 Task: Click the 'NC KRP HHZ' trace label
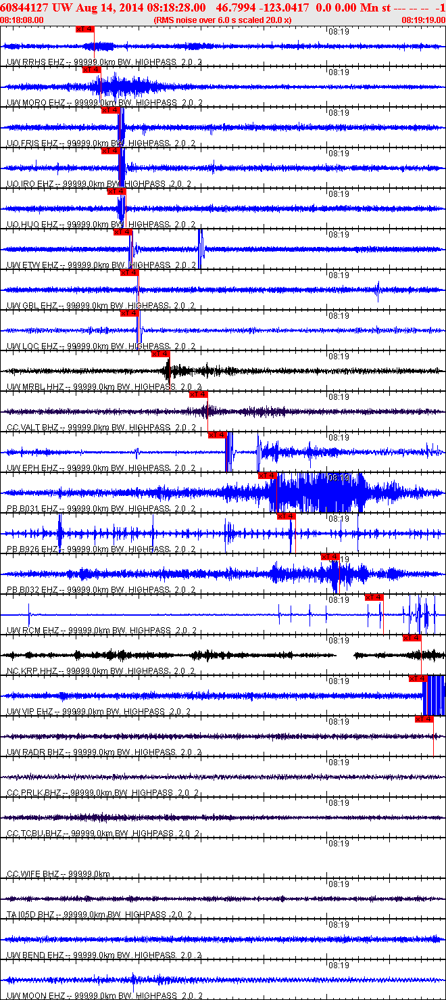tap(32, 671)
